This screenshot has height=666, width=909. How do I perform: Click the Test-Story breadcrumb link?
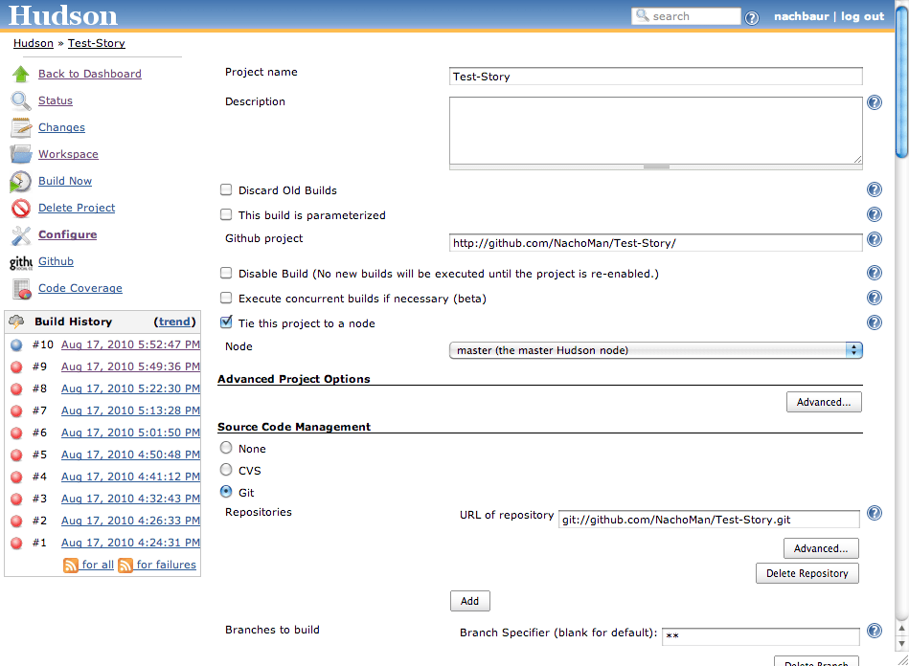[96, 43]
